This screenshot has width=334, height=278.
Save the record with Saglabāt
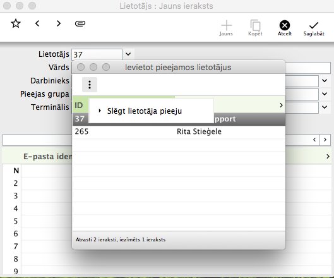point(314,28)
